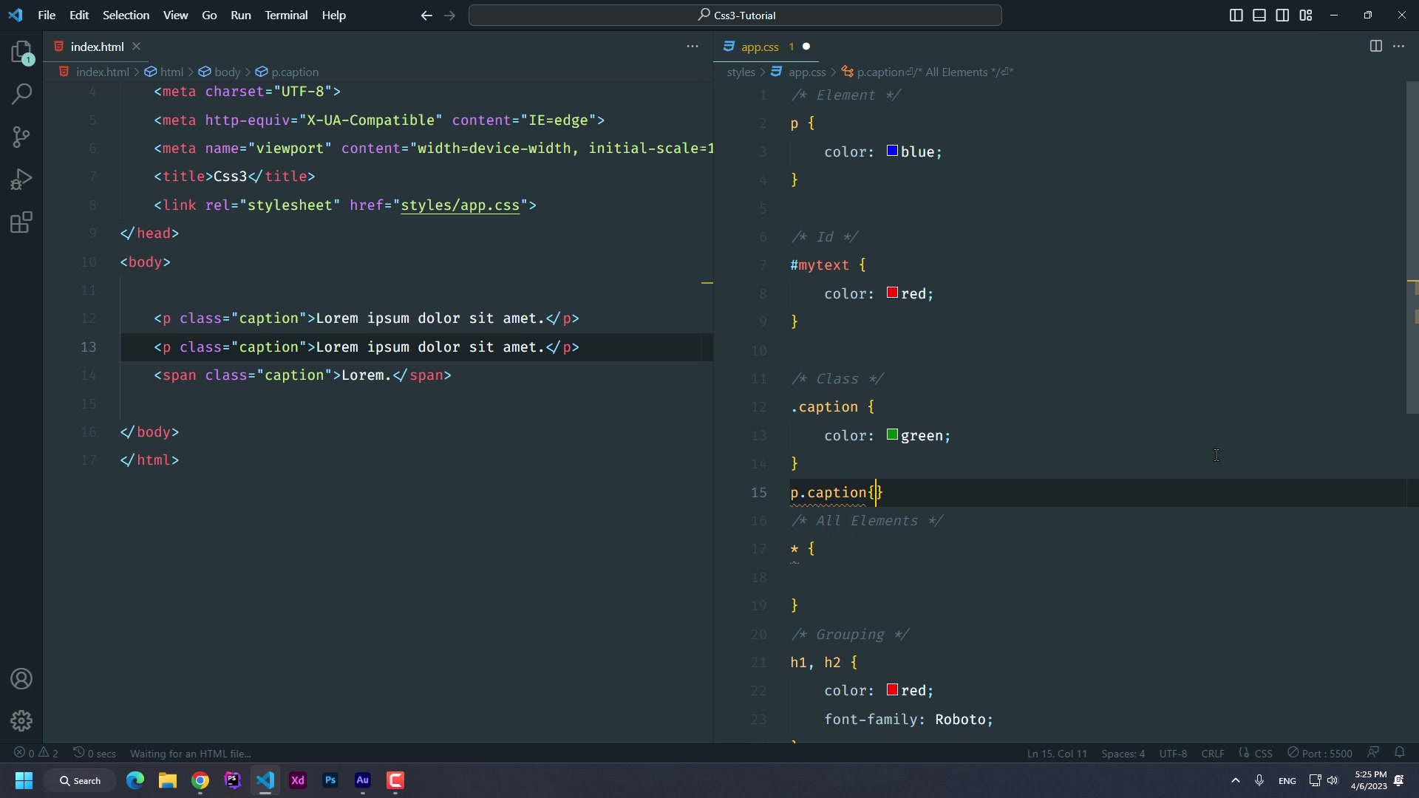This screenshot has width=1419, height=798.
Task: Open the Search view in activity bar
Action: [21, 94]
